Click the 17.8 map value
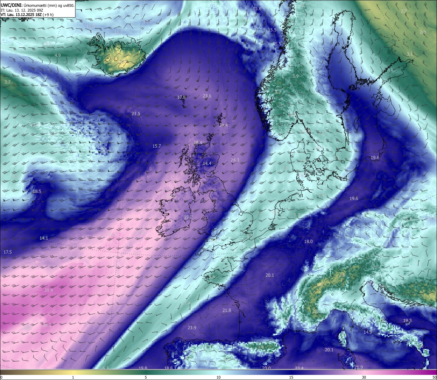Screen dimensions: 437x380 pyautogui.click(x=181, y=97)
